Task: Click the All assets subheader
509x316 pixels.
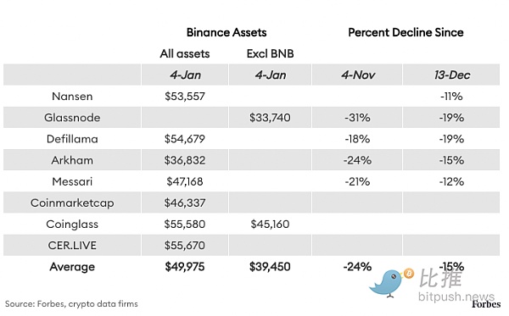Action: click(185, 53)
